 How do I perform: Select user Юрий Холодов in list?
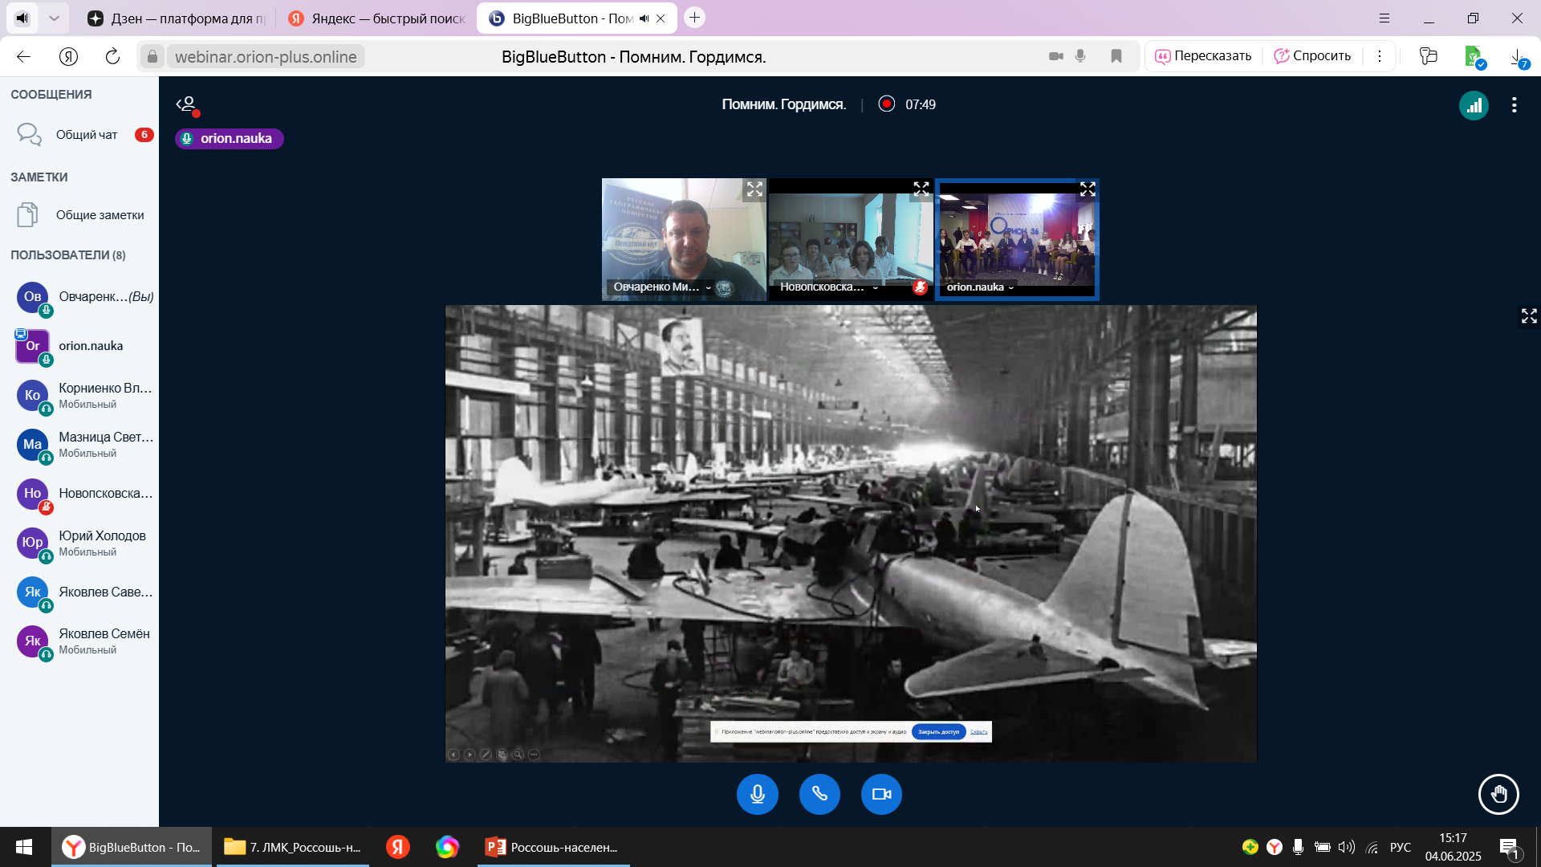[101, 543]
